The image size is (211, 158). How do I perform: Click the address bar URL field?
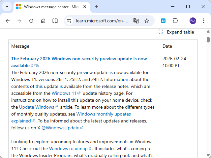(x=102, y=21)
